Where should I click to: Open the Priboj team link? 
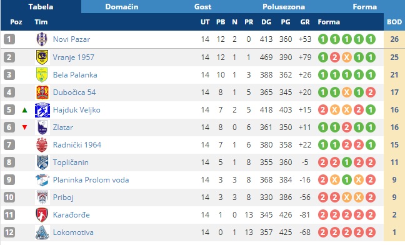(63, 197)
